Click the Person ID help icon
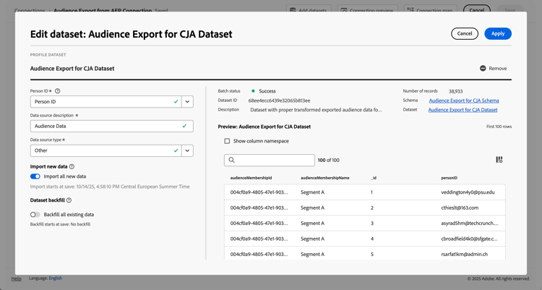This screenshot has width=542, height=290. pos(58,91)
